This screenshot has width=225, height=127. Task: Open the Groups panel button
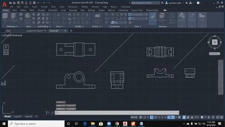(x=192, y=20)
